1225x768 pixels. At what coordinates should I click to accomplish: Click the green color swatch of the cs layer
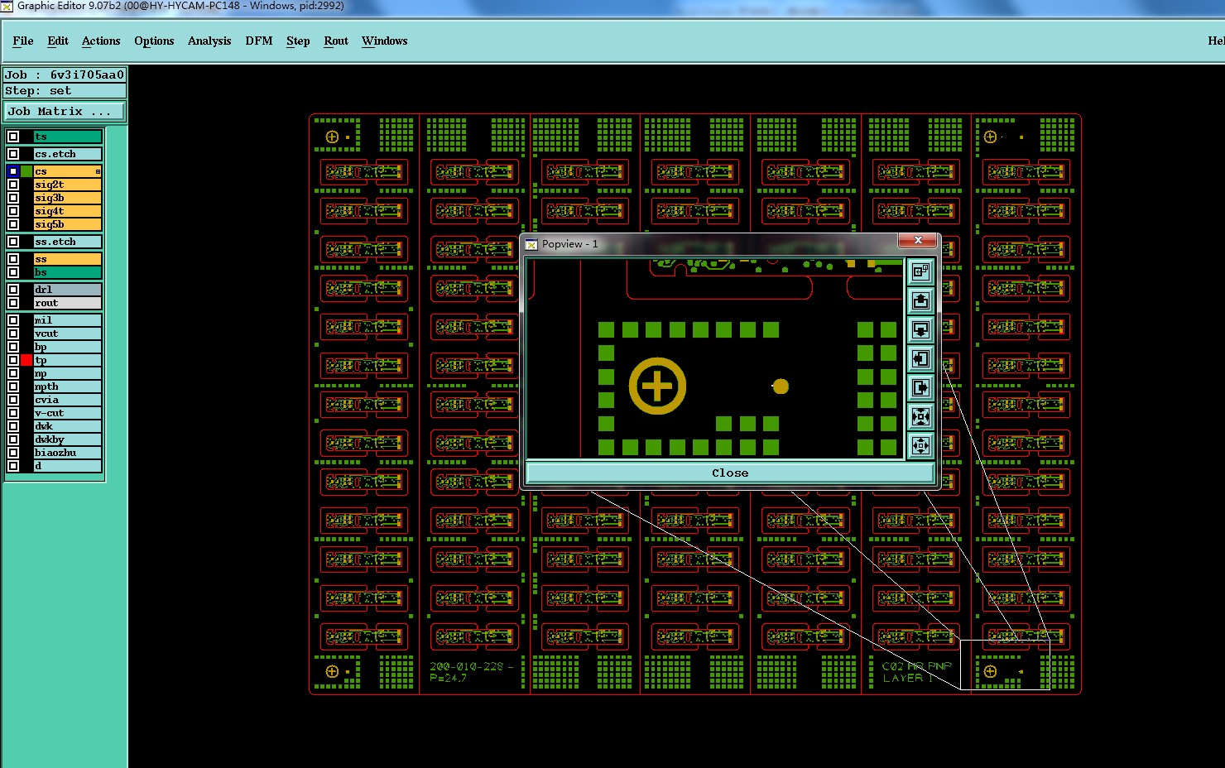pyautogui.click(x=26, y=171)
